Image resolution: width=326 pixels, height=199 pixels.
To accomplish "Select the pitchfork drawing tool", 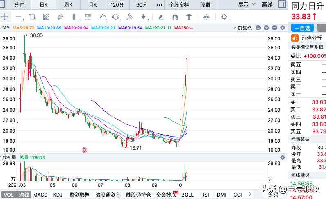I will pyautogui.click(x=130, y=17).
